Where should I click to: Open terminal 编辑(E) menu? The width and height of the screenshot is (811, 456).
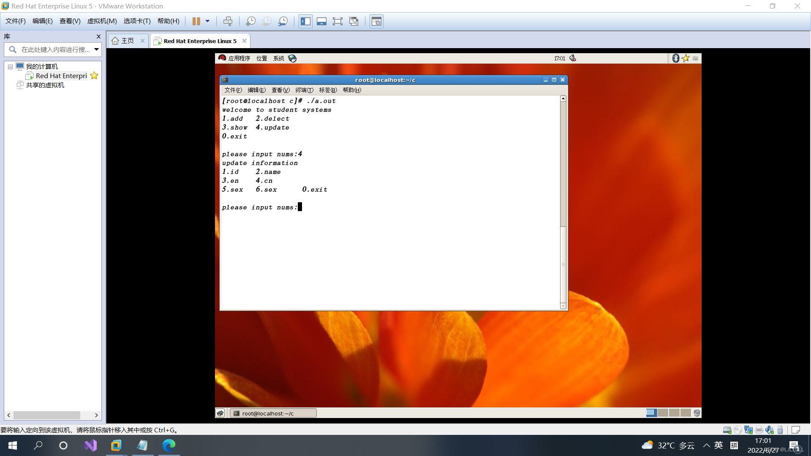pos(256,90)
